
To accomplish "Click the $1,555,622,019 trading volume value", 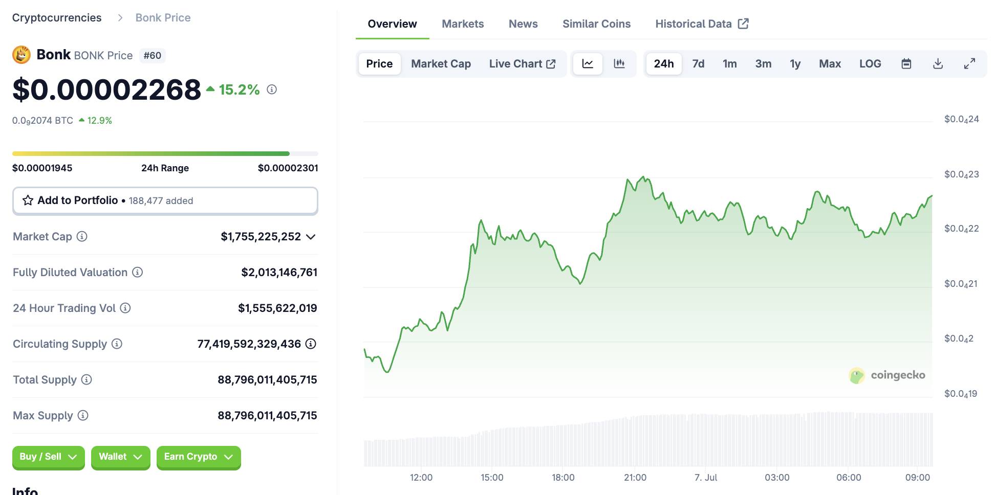I will coord(277,308).
